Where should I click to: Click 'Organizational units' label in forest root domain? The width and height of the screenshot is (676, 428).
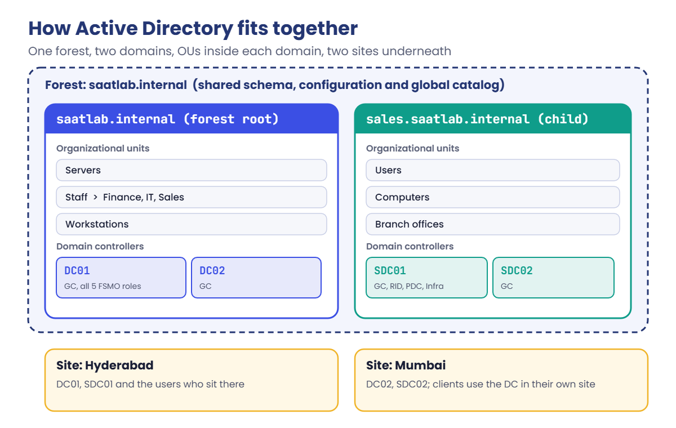pyautogui.click(x=103, y=149)
